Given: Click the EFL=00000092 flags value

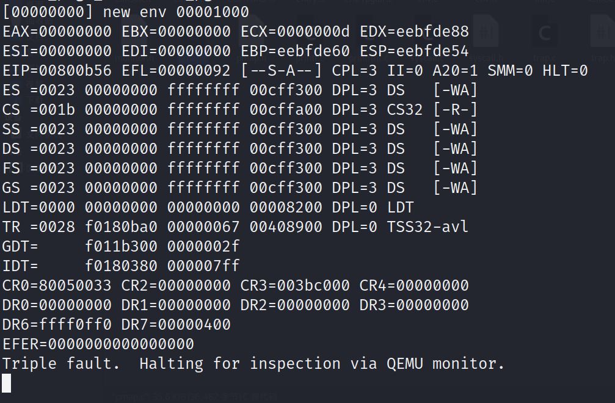Looking at the screenshot, I should (x=176, y=71).
